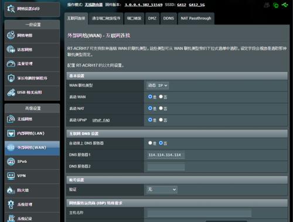
Task: Click the green network clients icon at top right
Action: click(276, 5)
